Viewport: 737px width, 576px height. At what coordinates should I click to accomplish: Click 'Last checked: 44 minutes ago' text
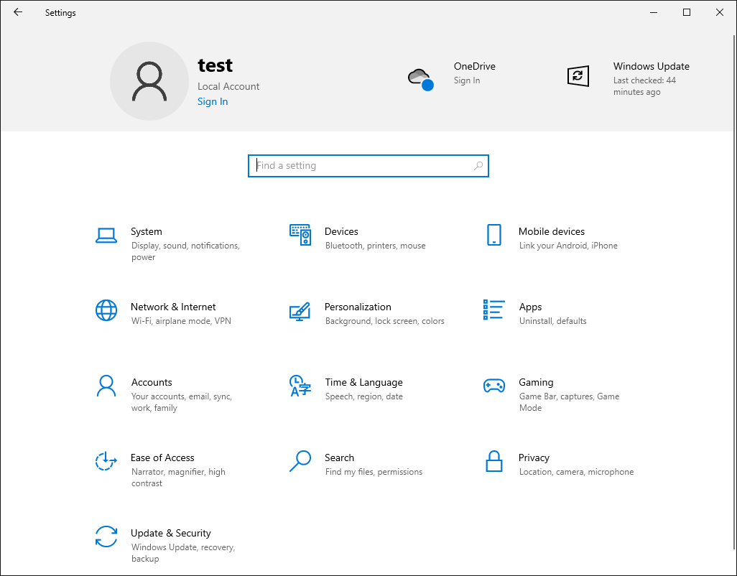pos(644,86)
